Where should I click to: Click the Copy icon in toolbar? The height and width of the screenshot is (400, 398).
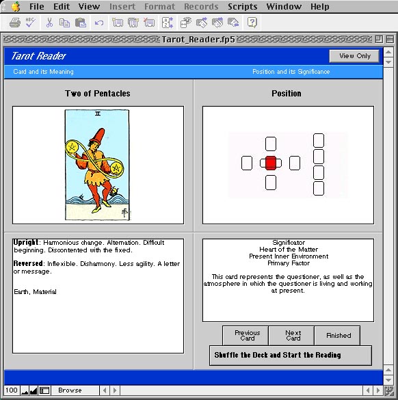point(64,23)
